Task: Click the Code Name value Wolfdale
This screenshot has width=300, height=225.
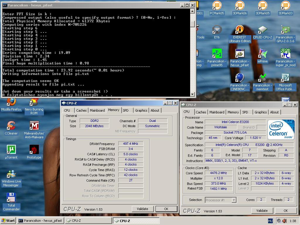Action: (x=221, y=127)
